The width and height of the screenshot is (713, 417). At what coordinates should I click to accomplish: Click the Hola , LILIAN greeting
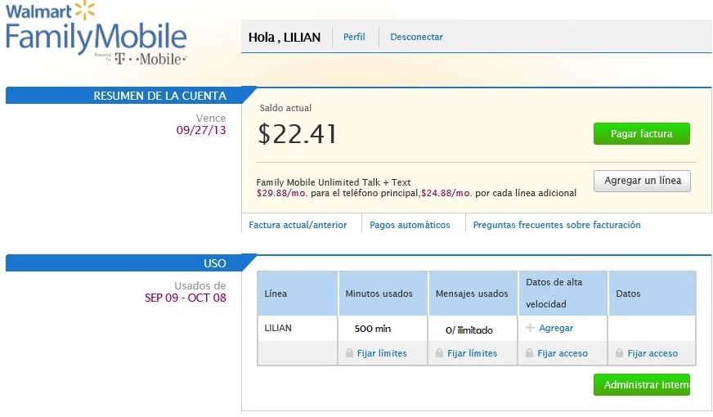coord(285,38)
